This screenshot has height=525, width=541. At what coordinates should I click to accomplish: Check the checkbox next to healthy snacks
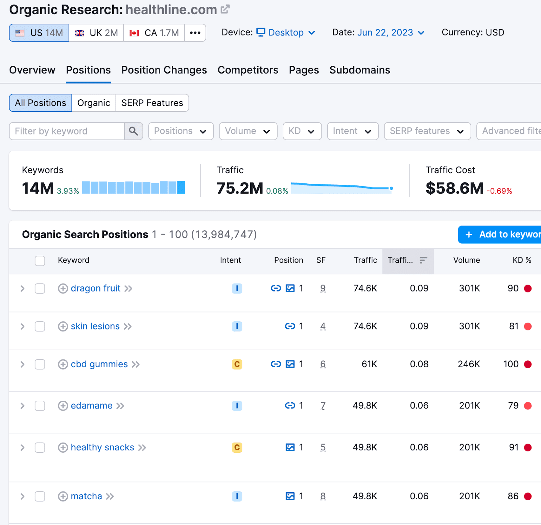40,447
